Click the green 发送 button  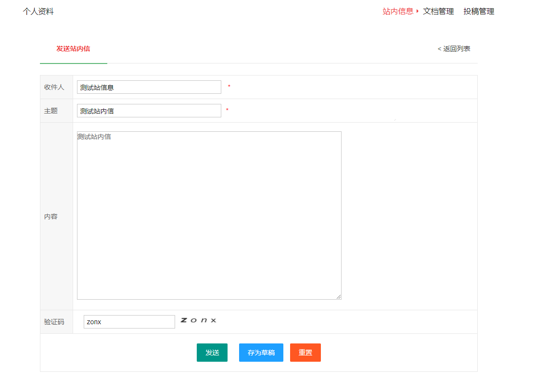[212, 353]
